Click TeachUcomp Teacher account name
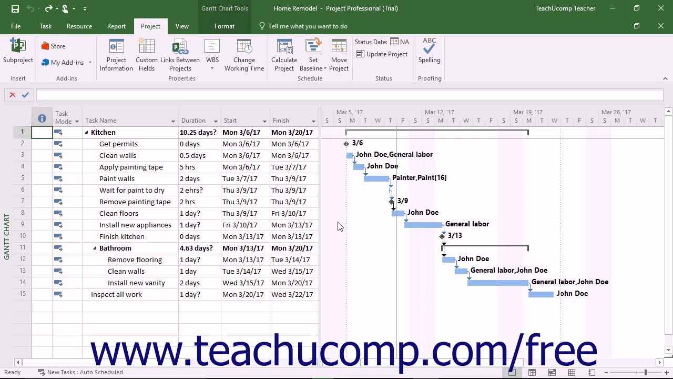Screen dimensions: 673x379 point(565,8)
